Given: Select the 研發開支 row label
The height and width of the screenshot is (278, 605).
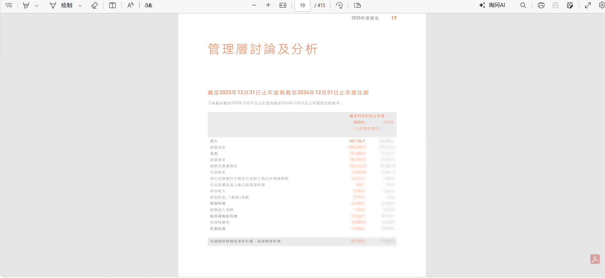Looking at the screenshot, I should coord(218,160).
